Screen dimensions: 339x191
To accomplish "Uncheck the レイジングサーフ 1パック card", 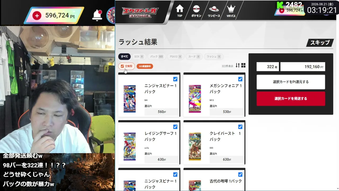I will (x=175, y=127).
